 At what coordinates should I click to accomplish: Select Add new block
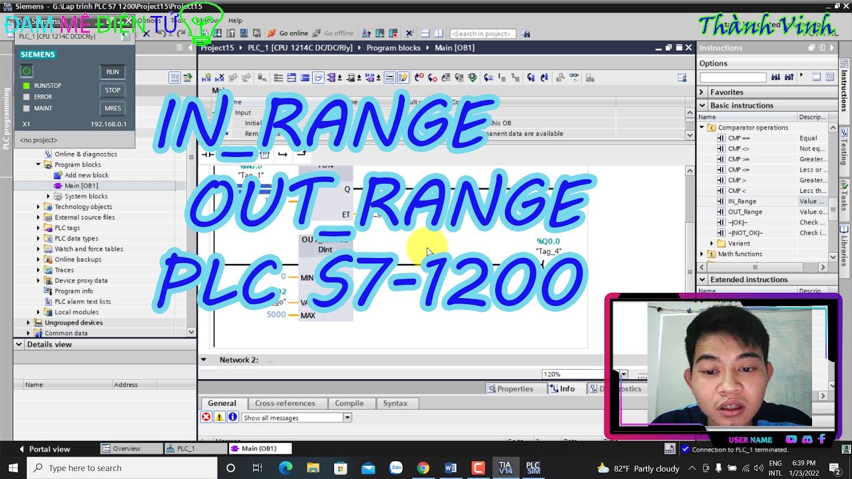coord(87,175)
